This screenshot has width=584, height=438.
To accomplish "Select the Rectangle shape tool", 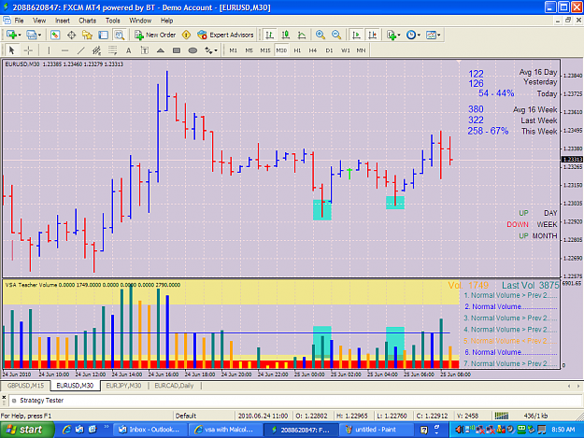I will pos(177,50).
